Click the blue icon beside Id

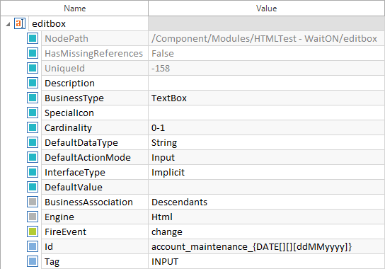coord(33,246)
